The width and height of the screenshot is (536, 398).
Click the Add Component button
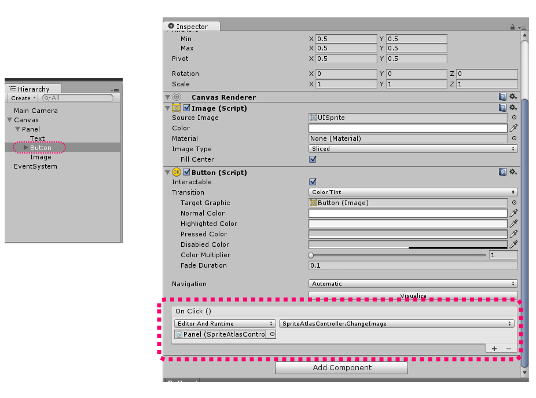(x=341, y=367)
